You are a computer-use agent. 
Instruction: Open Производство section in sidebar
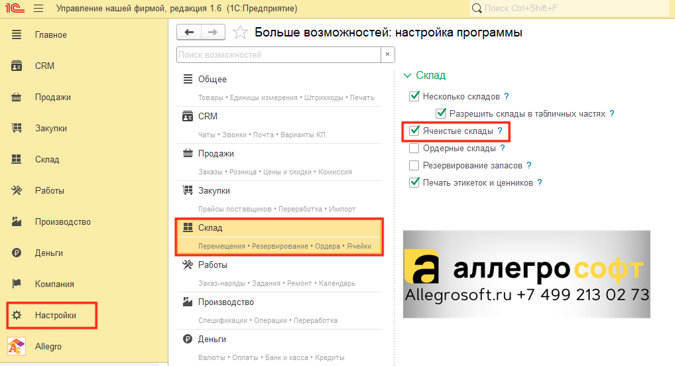[63, 221]
